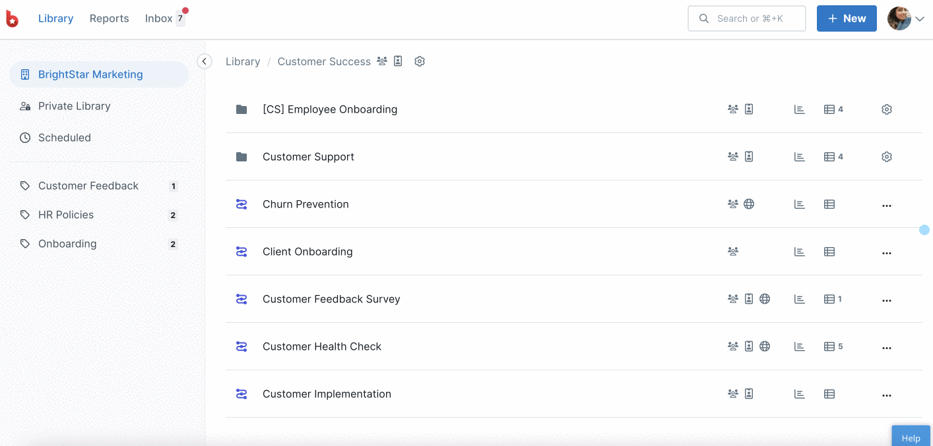The image size is (933, 446).
Task: Click table icon in Client Onboarding row
Action: 829,252
